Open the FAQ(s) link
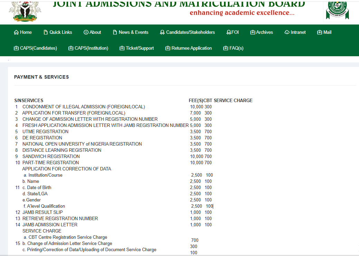 click(x=233, y=48)
